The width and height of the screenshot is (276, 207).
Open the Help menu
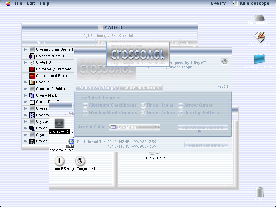tap(45, 3)
